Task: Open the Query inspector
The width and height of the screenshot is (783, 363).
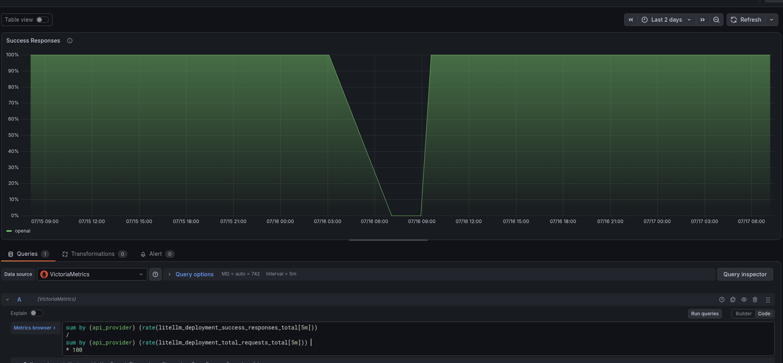Action: (745, 274)
